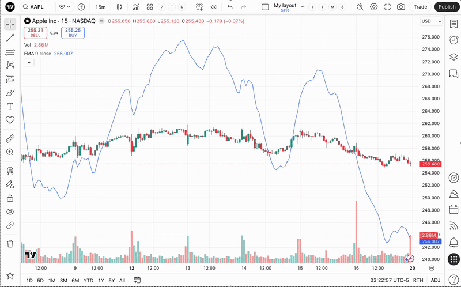Click the Publish button
Viewport: 461px width, 287px height.
point(447,7)
